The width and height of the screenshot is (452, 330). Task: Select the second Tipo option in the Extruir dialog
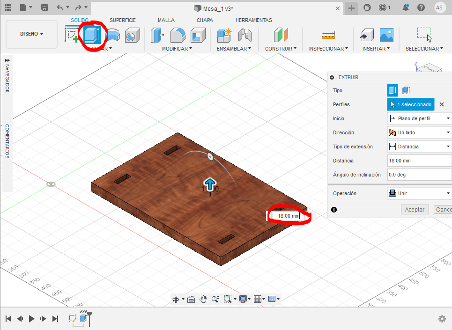[406, 90]
